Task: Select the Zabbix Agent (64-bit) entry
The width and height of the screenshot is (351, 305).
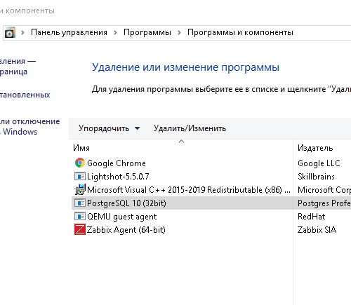Action: pyautogui.click(x=126, y=230)
